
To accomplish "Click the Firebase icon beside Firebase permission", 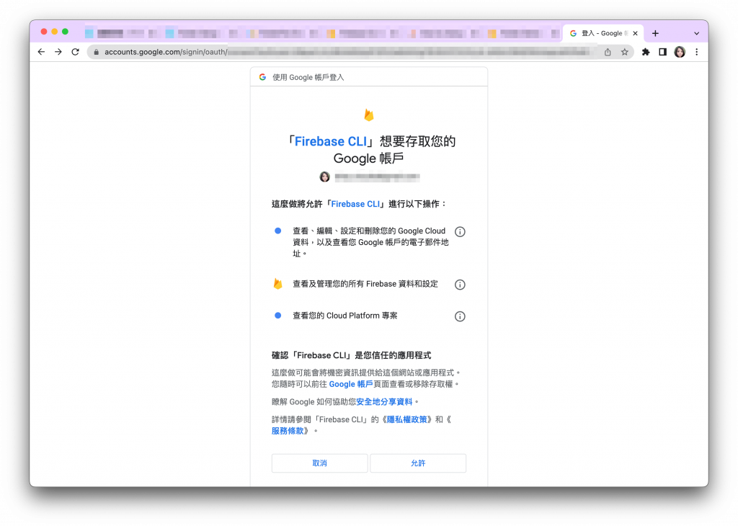I will pyautogui.click(x=277, y=284).
